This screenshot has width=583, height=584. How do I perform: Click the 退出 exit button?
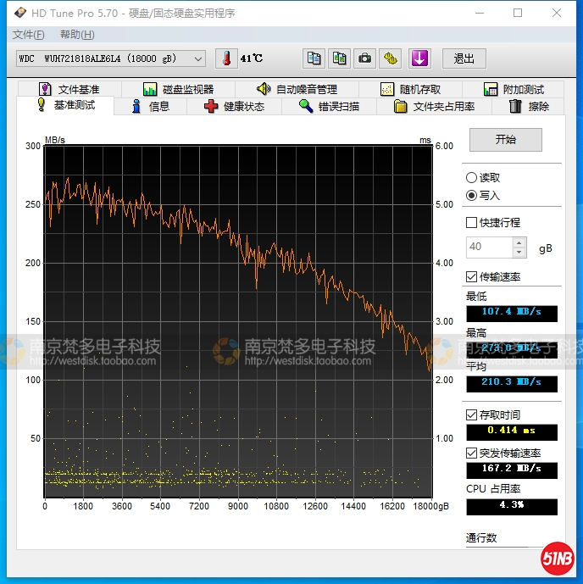[x=464, y=58]
